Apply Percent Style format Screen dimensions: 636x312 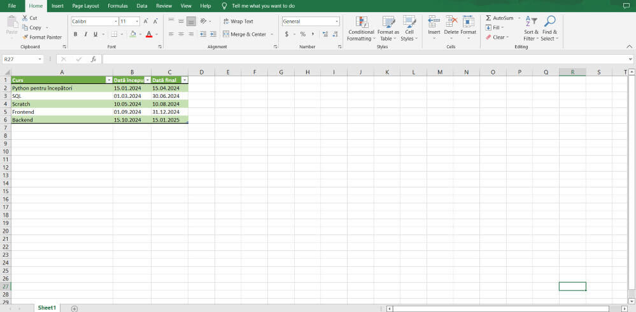[303, 34]
